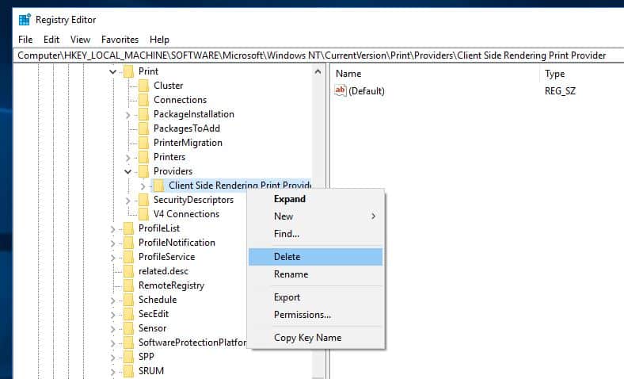The width and height of the screenshot is (624, 379).
Task: Click the PrinterMigration folder icon
Action: [x=143, y=143]
